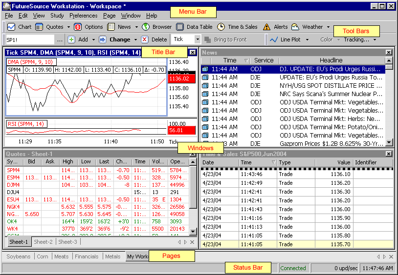Click the Line Plot icon
The height and width of the screenshot is (275, 398).
coord(274,40)
